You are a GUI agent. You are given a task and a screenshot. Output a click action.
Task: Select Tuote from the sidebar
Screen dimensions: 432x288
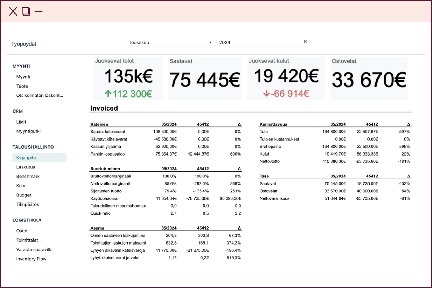click(x=22, y=86)
